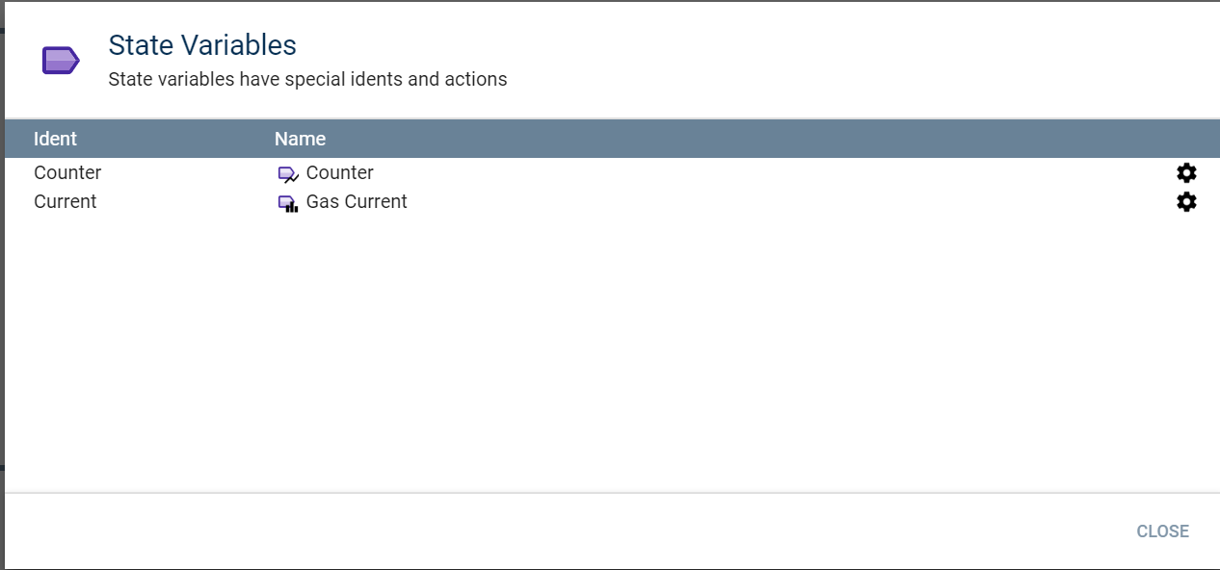Click the bar-chart icon beside Gas Current
Viewport: 1220px width, 570px height.
click(288, 203)
